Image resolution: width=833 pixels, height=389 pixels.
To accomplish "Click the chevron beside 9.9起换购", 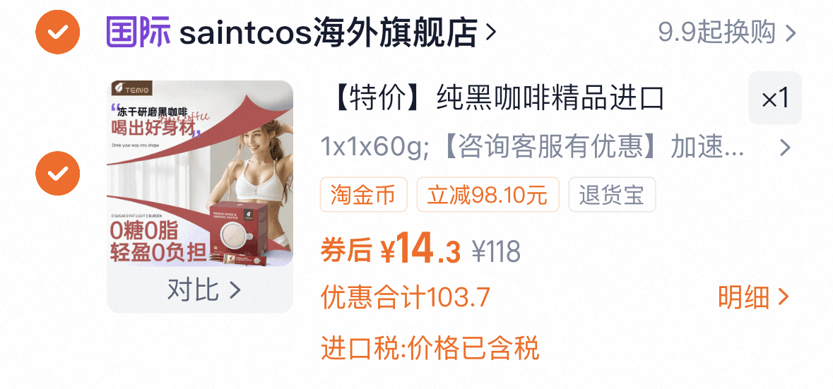I will (791, 33).
